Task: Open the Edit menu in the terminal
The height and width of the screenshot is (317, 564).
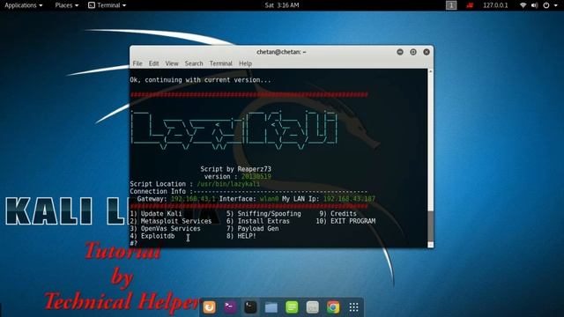Action: click(153, 63)
